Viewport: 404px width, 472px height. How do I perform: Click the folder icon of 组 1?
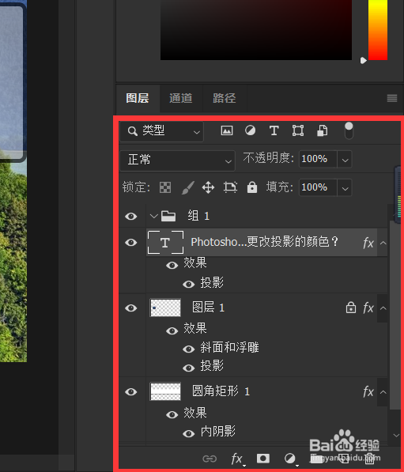click(x=168, y=216)
